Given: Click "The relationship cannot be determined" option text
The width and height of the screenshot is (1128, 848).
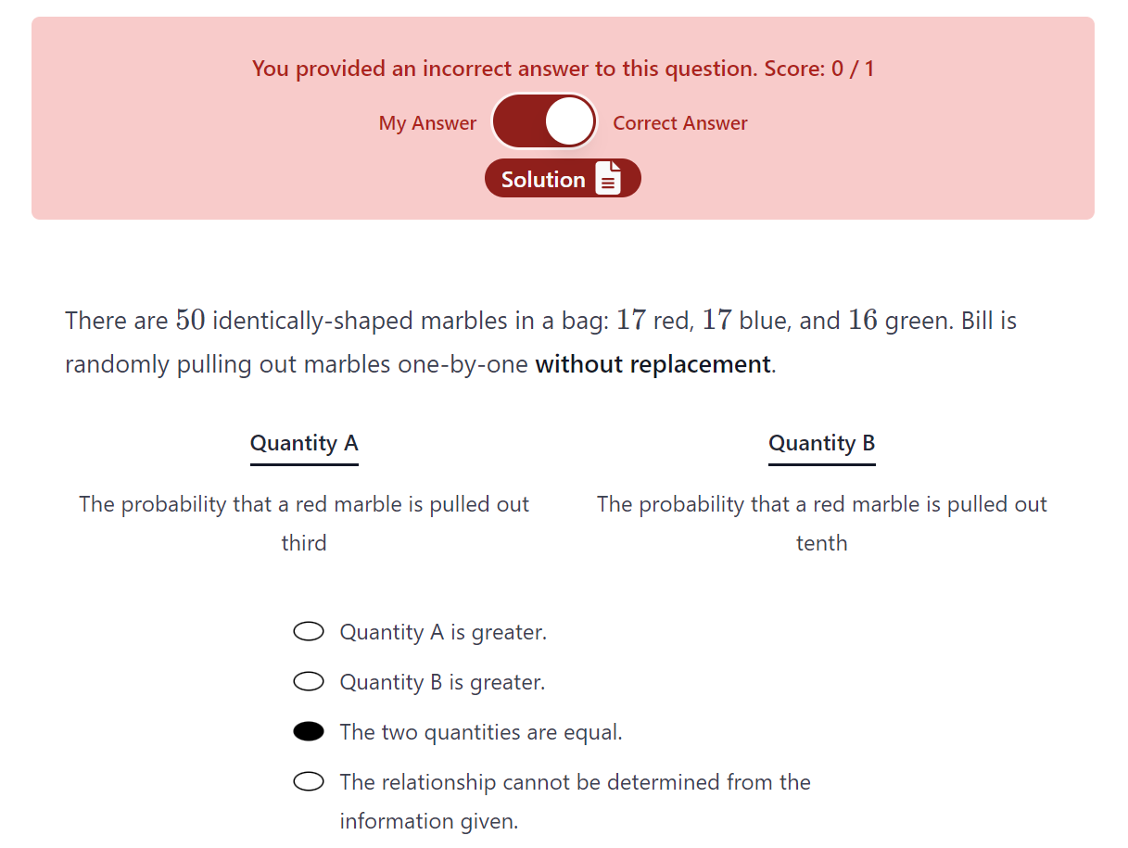Looking at the screenshot, I should (575, 802).
